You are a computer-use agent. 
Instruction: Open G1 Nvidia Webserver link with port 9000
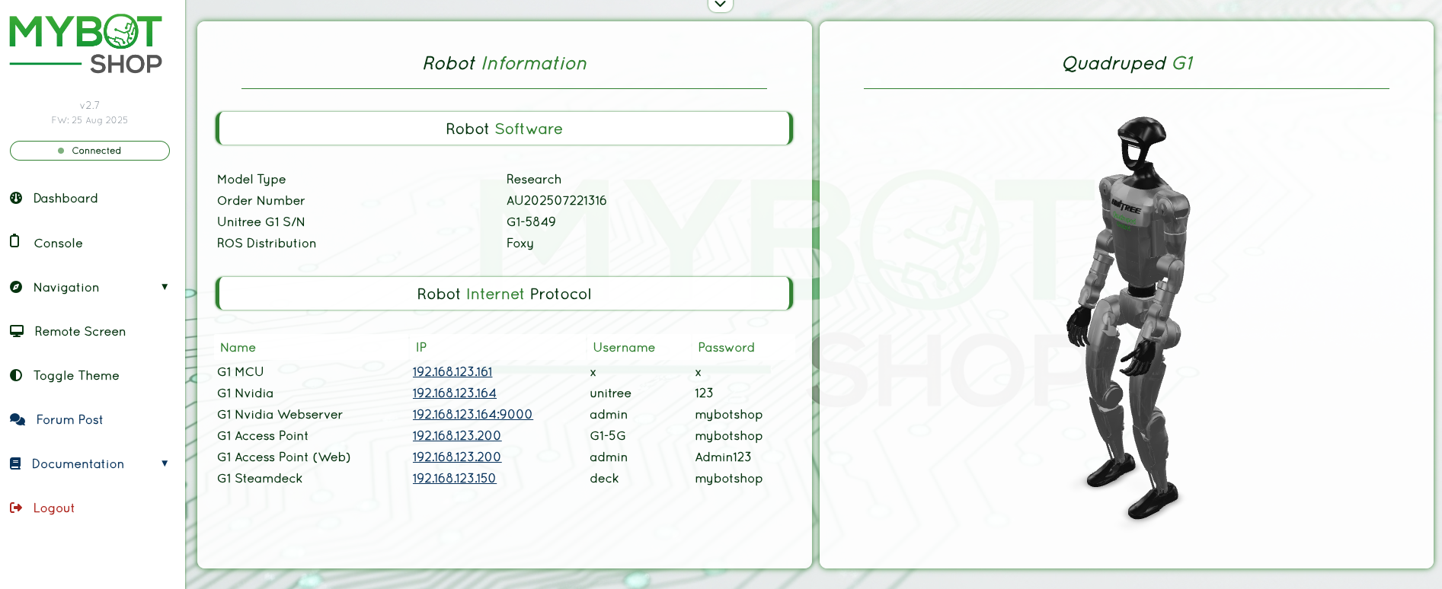point(472,415)
